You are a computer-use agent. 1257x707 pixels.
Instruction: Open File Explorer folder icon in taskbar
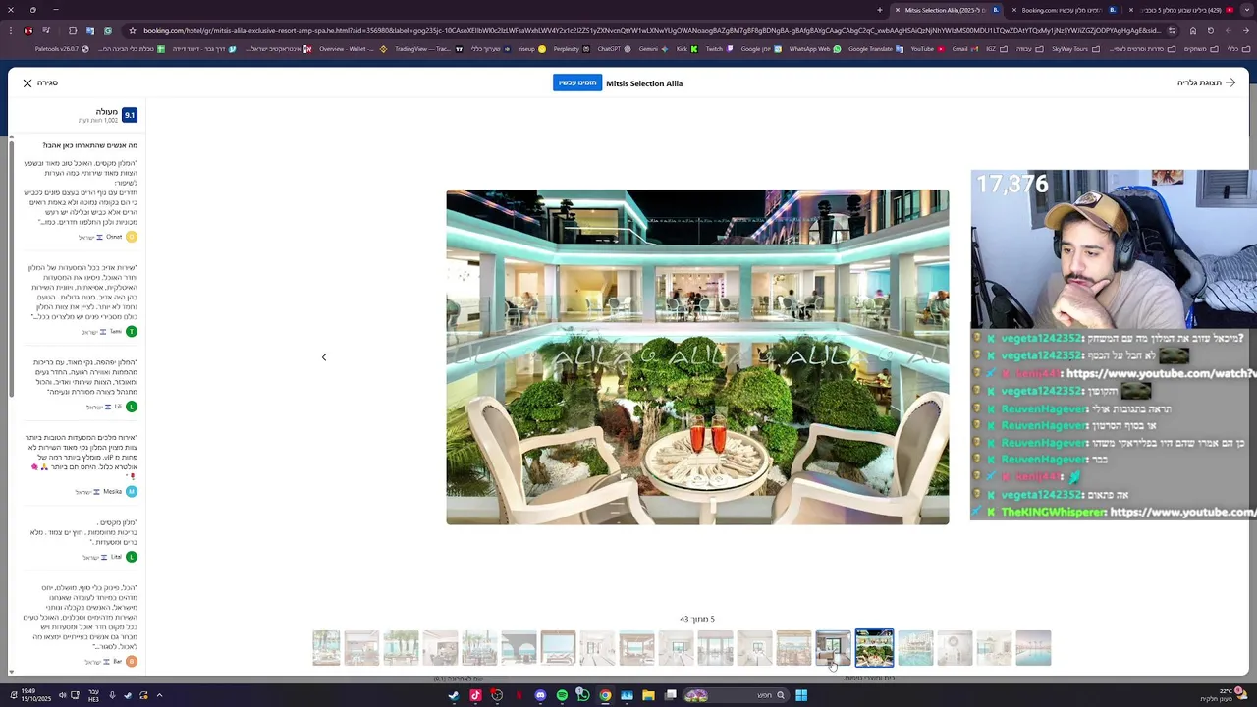tap(648, 695)
